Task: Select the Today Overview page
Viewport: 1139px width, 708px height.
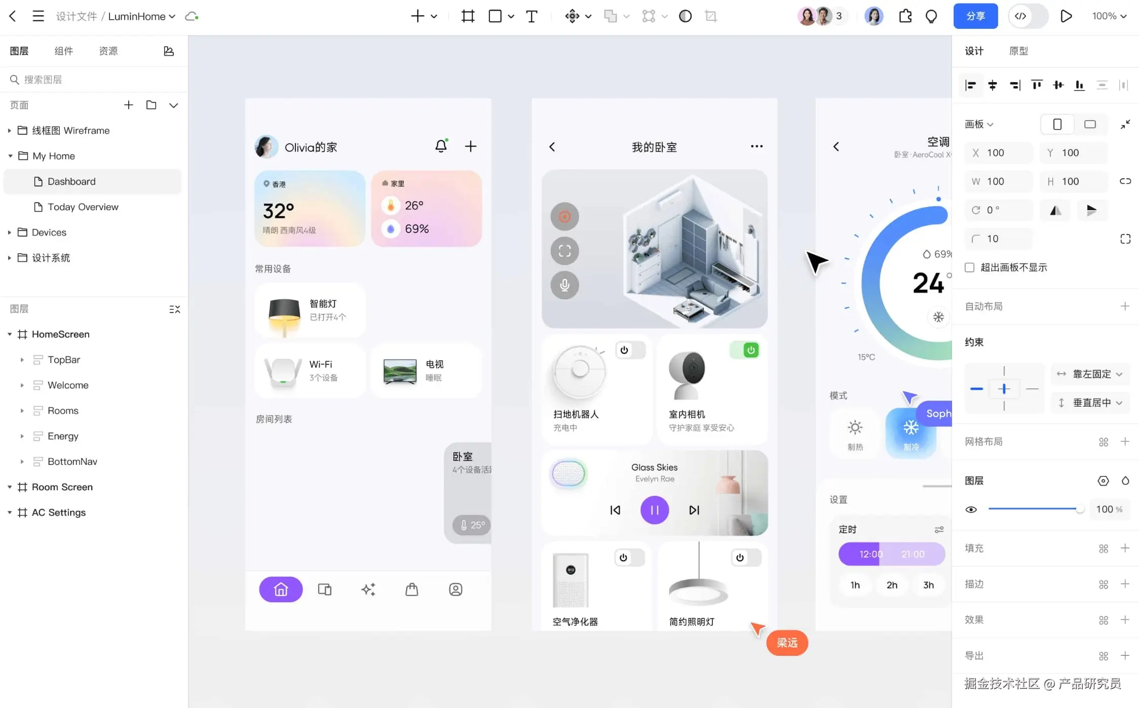Action: [x=83, y=207]
